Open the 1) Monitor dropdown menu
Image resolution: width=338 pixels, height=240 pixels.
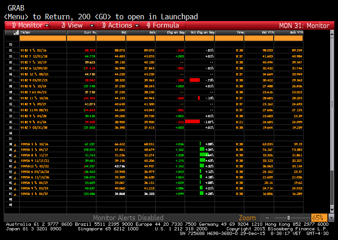tap(27, 25)
